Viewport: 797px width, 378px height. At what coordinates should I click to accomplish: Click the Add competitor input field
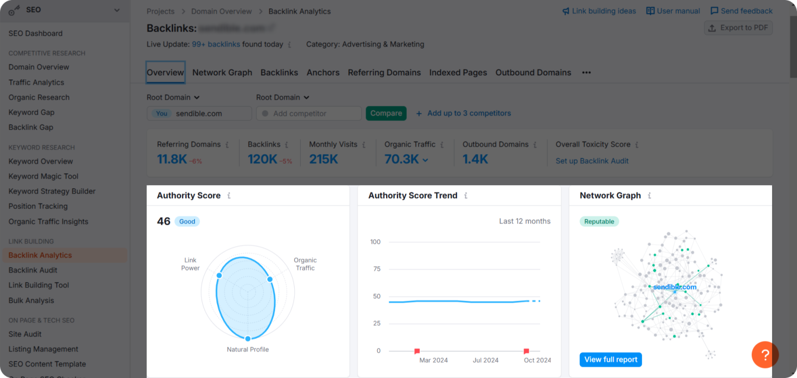click(x=309, y=114)
